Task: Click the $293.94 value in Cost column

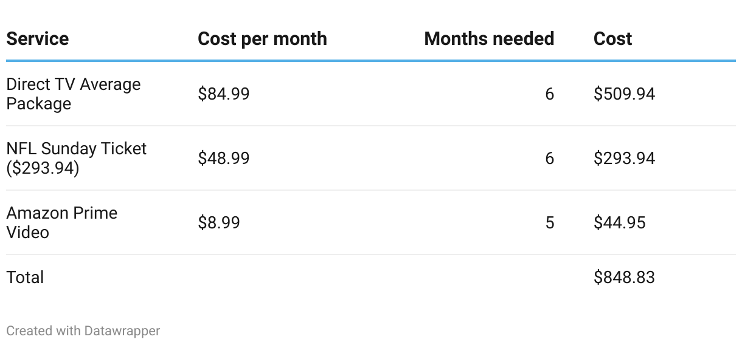Action: point(624,159)
